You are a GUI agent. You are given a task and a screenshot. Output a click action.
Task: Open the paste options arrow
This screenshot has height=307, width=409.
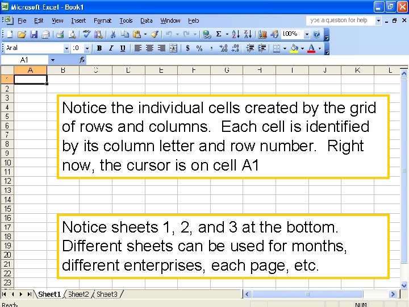coord(145,34)
